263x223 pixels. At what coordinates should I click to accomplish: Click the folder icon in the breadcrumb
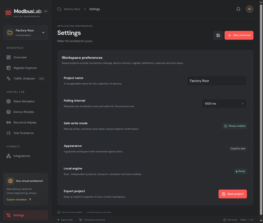59,9
